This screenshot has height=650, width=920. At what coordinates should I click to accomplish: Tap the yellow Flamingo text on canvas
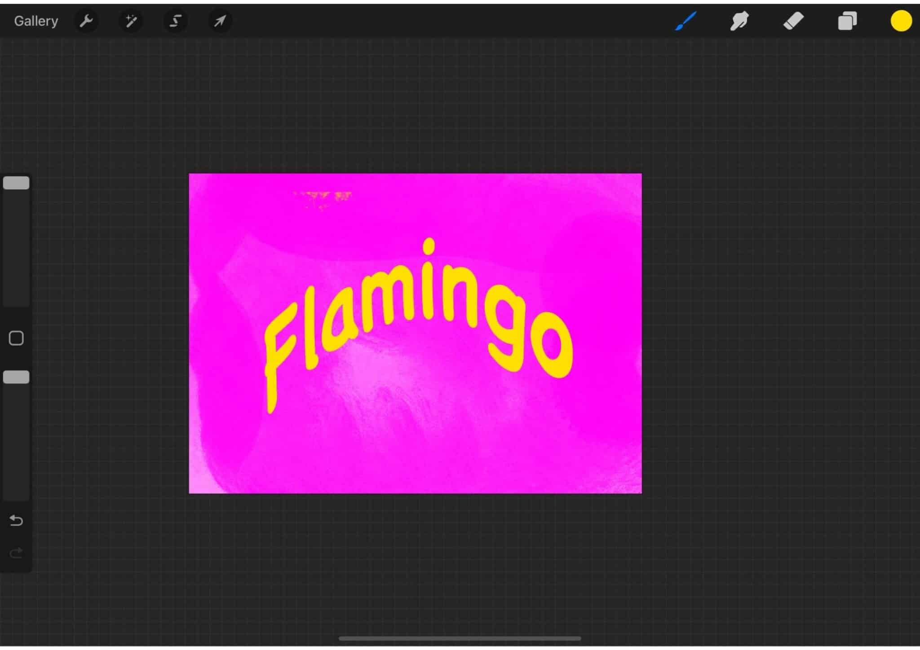pyautogui.click(x=419, y=326)
